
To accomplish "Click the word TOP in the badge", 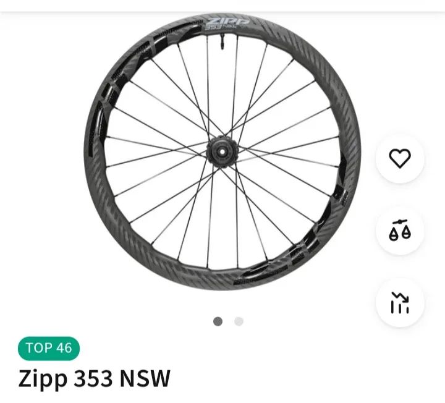I will pyautogui.click(x=39, y=348).
